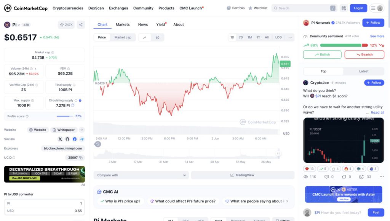The height and width of the screenshot is (221, 390).
Task: Click the Log In button
Action: pos(358,8)
